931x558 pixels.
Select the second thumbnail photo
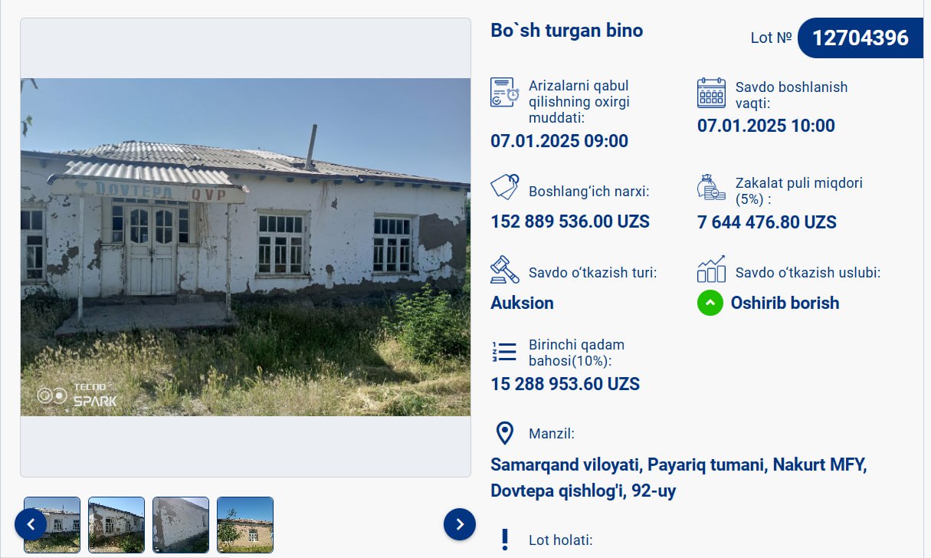coord(116,525)
